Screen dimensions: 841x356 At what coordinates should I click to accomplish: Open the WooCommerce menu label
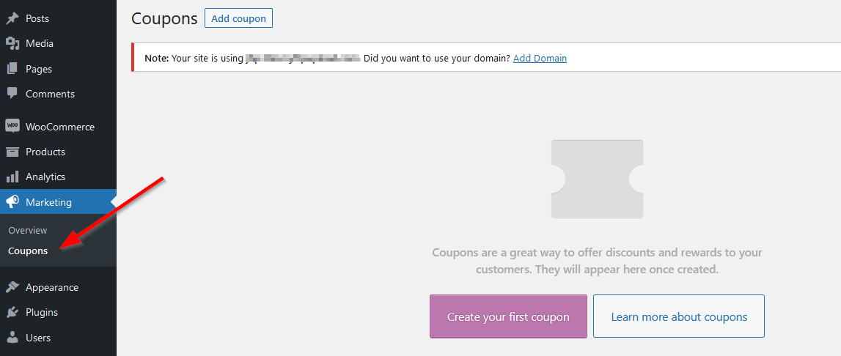click(60, 127)
